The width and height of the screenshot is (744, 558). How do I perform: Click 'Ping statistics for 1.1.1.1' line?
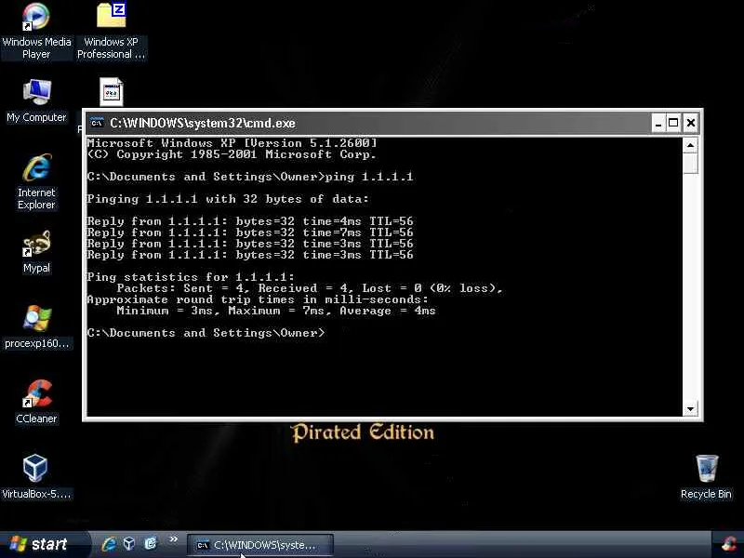point(191,277)
